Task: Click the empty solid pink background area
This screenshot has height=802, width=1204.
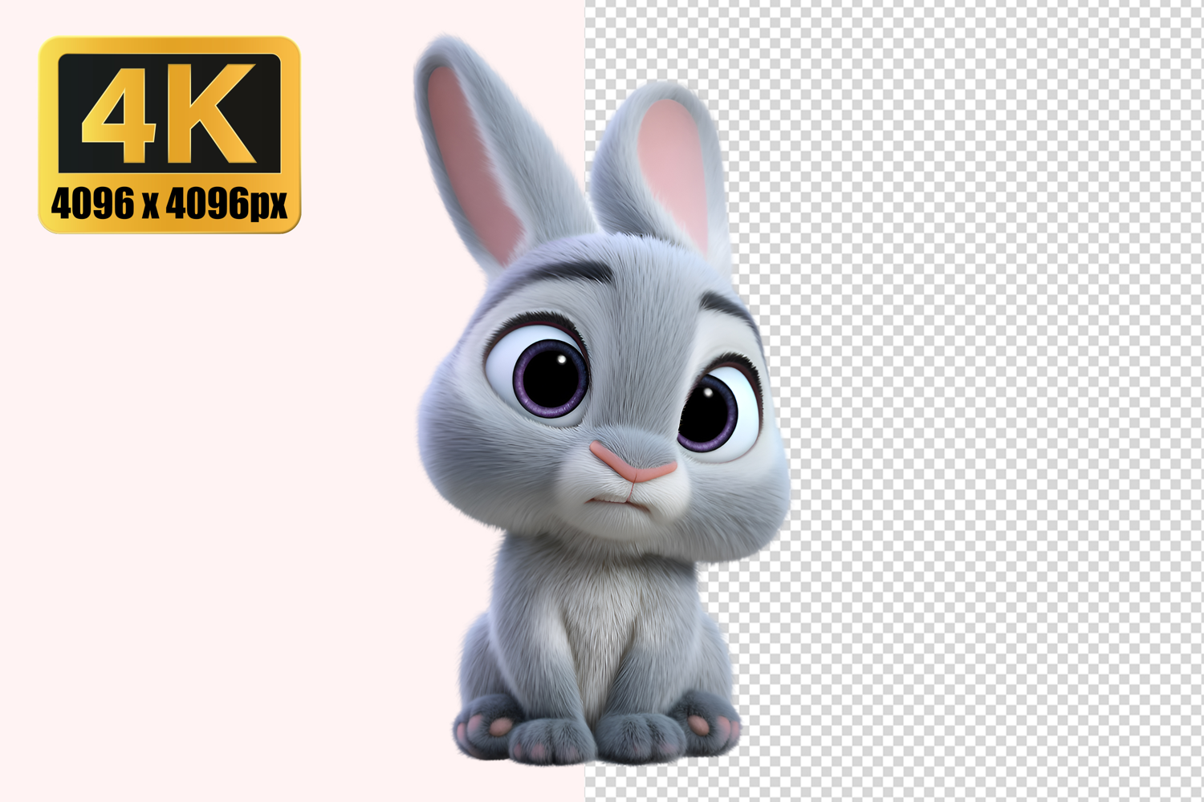Action: pyautogui.click(x=201, y=481)
